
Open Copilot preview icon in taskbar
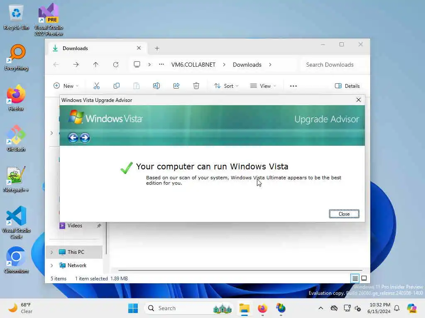click(412, 308)
